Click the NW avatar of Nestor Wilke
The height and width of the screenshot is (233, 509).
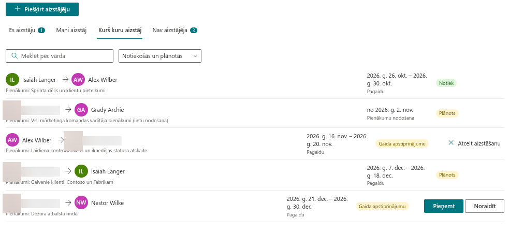click(81, 203)
